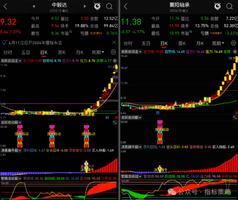The image size is (238, 200).
Task: Open chart settings hexagon icon in left panel
Action: coord(113,52)
